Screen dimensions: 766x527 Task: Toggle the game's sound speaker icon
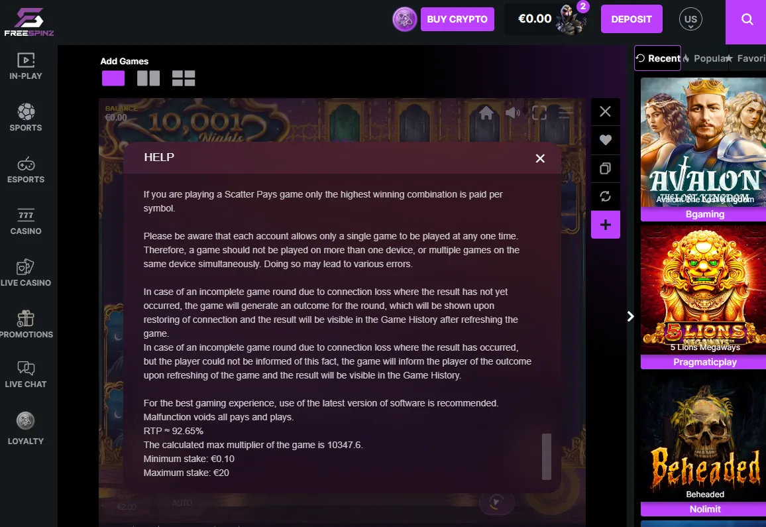click(x=512, y=113)
